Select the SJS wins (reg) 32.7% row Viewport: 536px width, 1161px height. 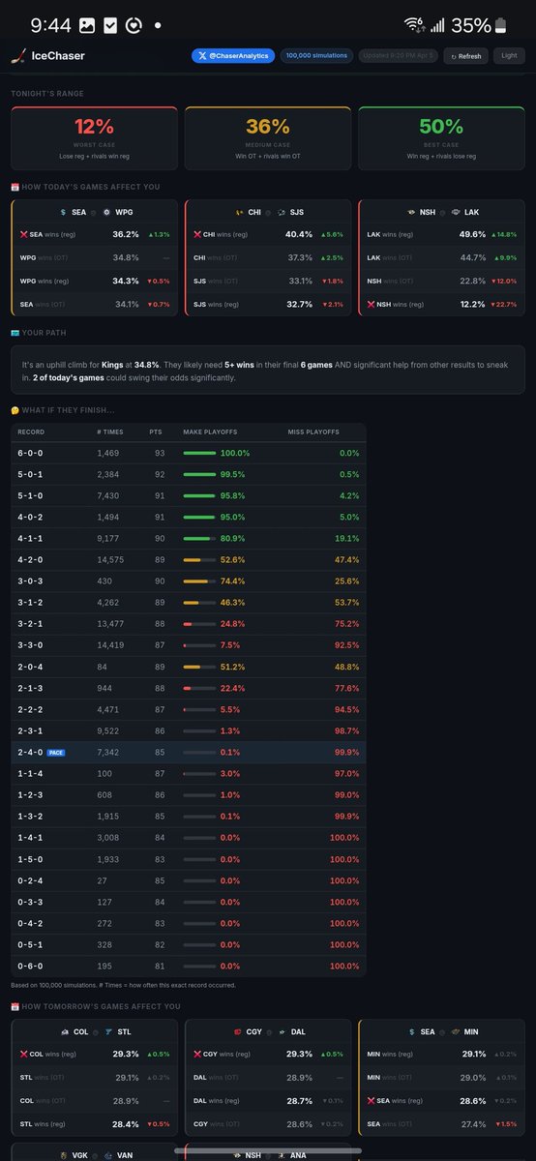point(268,304)
